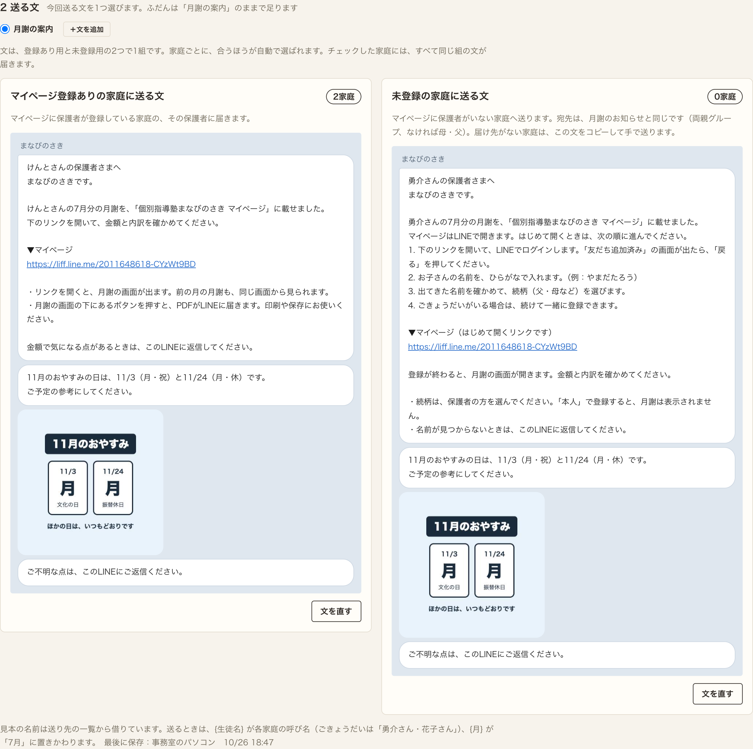
Task: Click heading マイページ登録ありの家庭に送る文
Action: [87, 96]
